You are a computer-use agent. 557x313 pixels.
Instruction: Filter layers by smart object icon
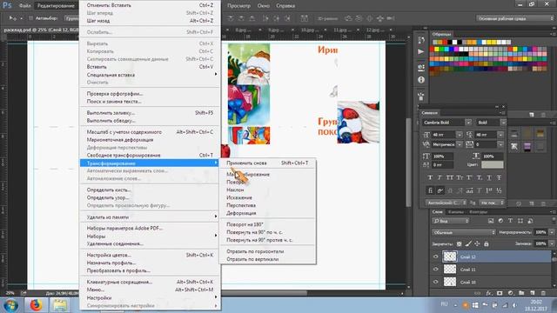coord(530,221)
